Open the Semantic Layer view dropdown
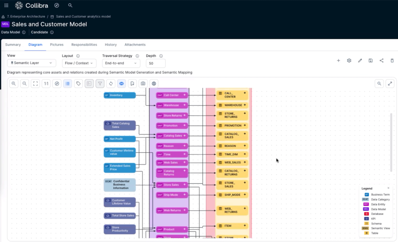Image resolution: width=398 pixels, height=242 pixels. [31, 63]
